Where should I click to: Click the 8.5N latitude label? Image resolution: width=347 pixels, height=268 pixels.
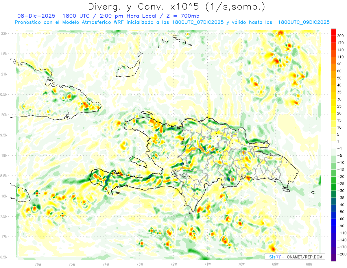click(x=4, y=176)
